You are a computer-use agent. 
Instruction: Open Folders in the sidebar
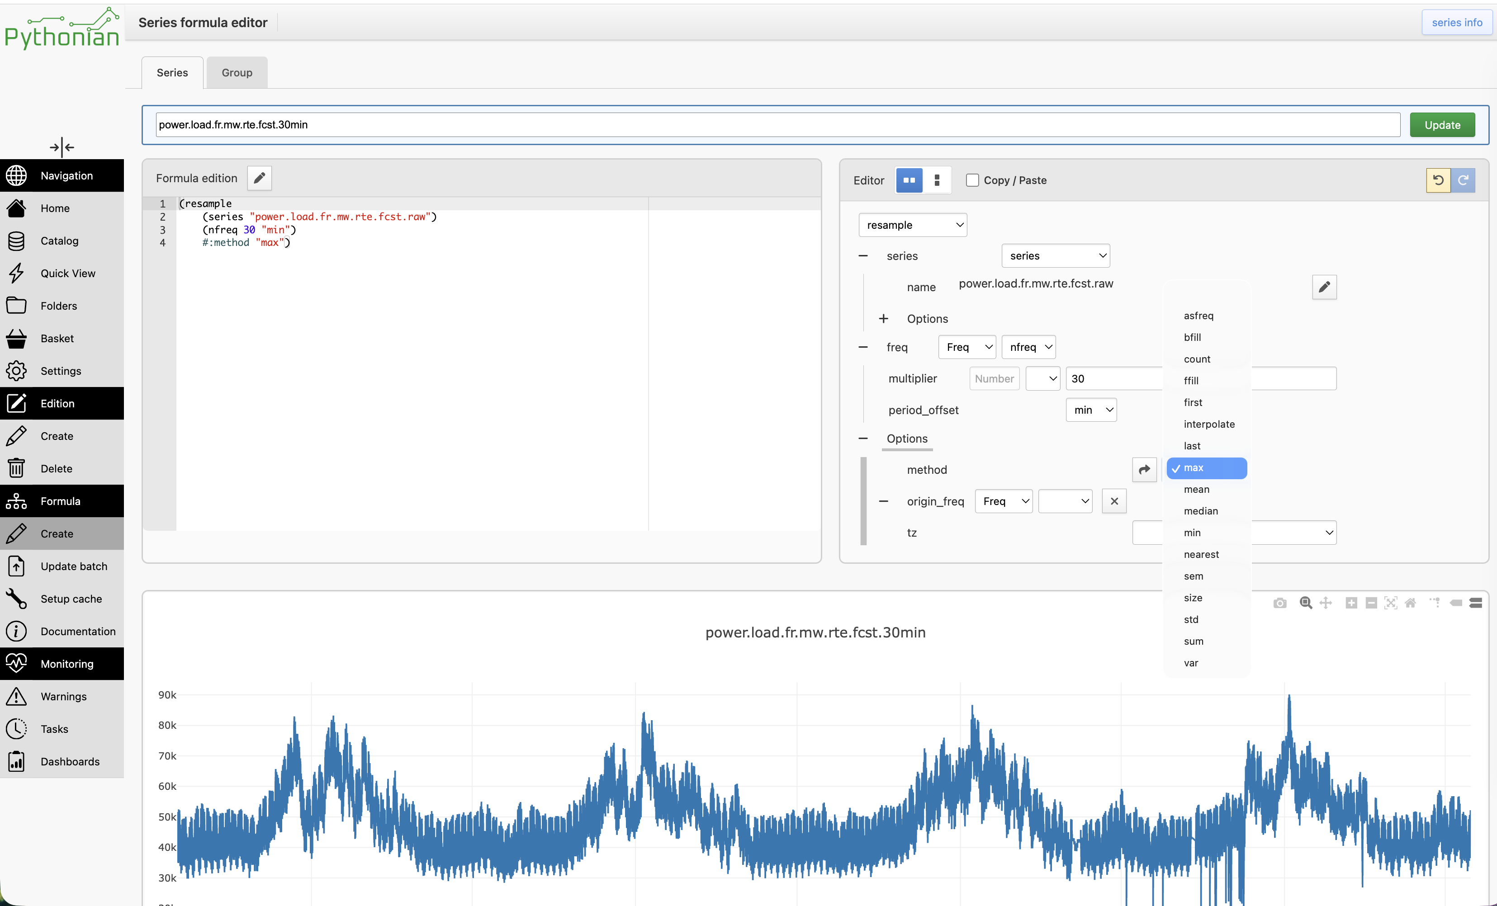(x=62, y=306)
